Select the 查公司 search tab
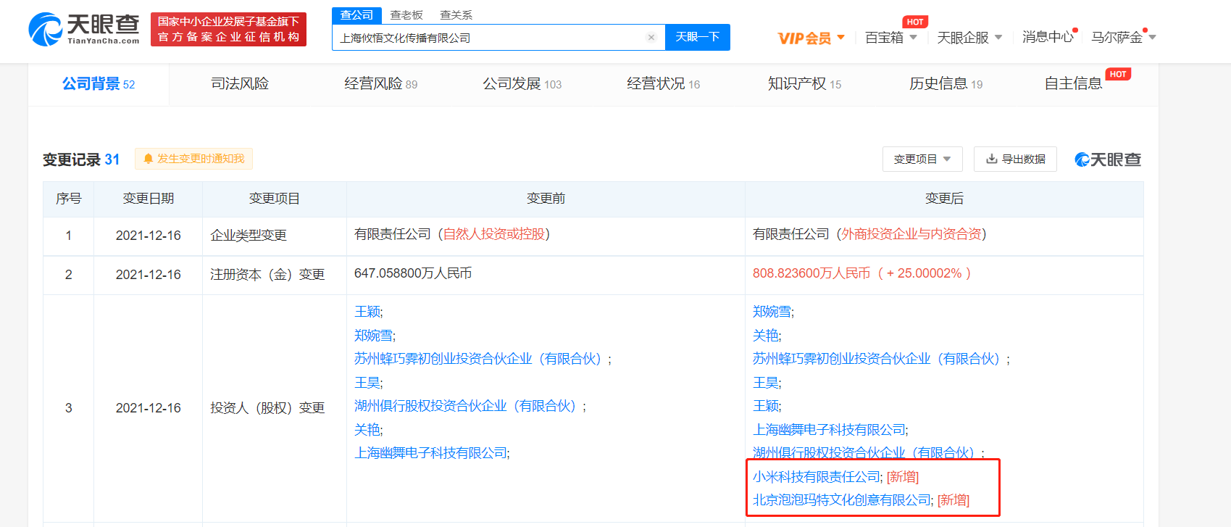 [x=356, y=15]
